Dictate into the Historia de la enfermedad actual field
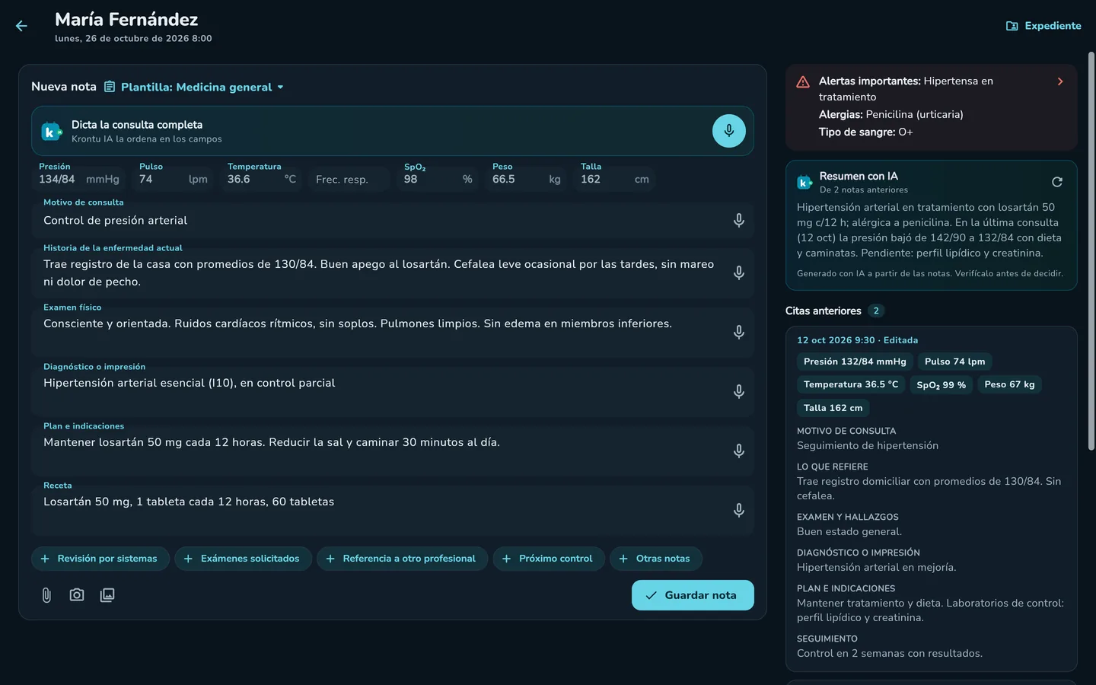The width and height of the screenshot is (1096, 685). pyautogui.click(x=738, y=272)
